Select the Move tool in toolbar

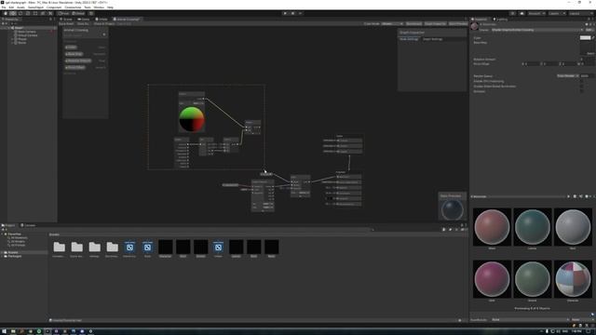click(13, 13)
